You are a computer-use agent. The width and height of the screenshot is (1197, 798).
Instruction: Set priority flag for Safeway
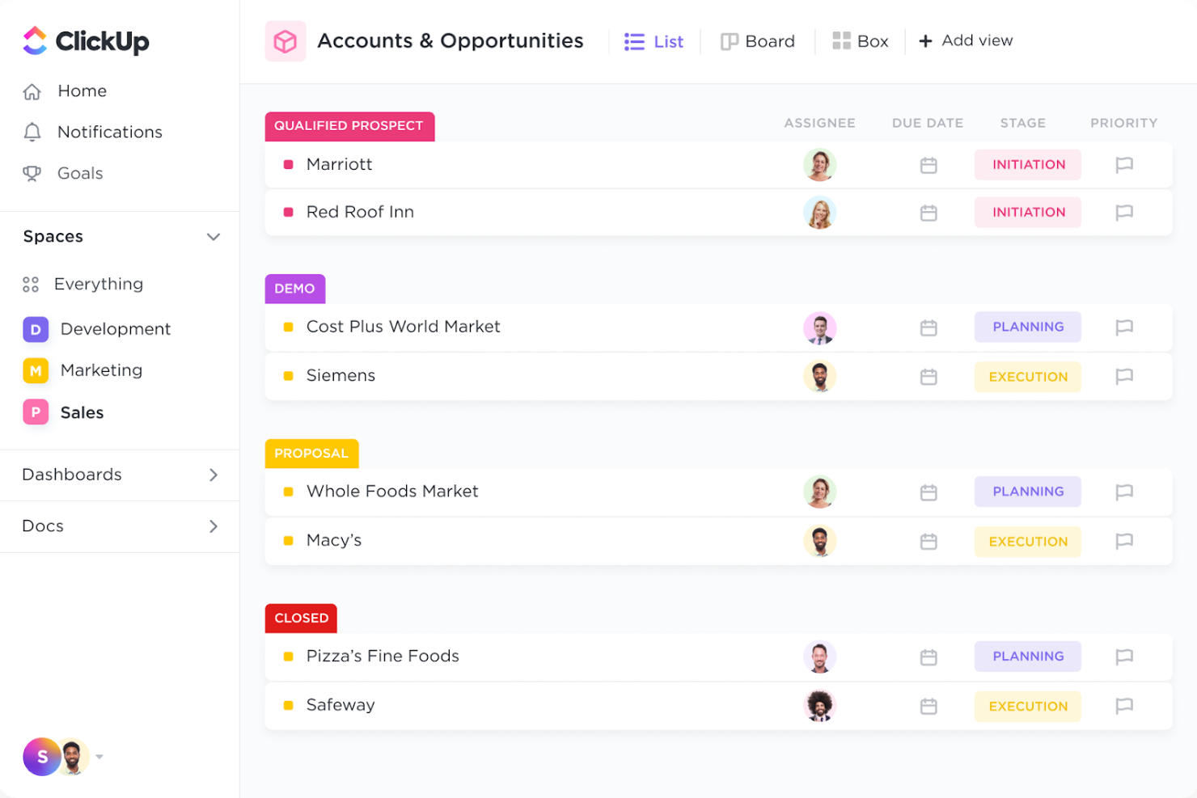tap(1123, 705)
